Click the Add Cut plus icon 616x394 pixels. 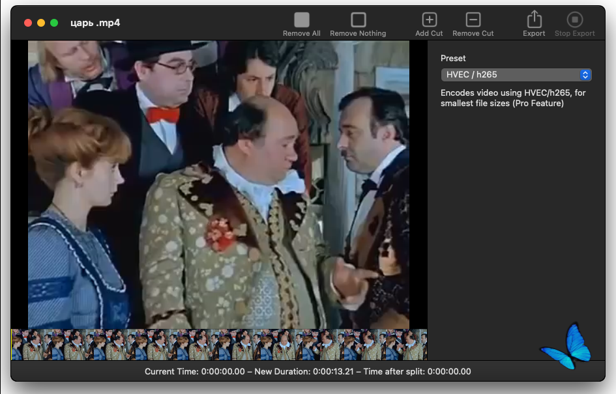click(x=429, y=20)
